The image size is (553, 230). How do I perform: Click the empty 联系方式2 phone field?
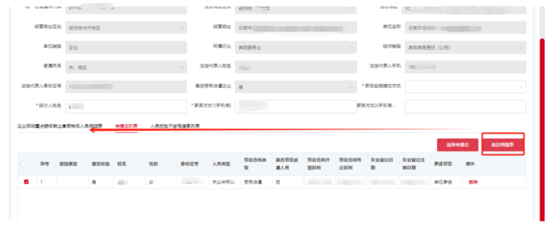(x=465, y=106)
